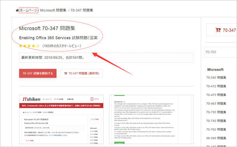The width and height of the screenshot is (237, 147).
Task: Open the 70-762 問題集 sidebar link
Action: [x=216, y=129]
